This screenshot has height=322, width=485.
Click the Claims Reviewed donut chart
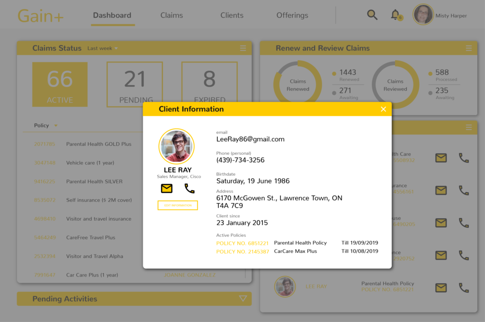coord(395,84)
